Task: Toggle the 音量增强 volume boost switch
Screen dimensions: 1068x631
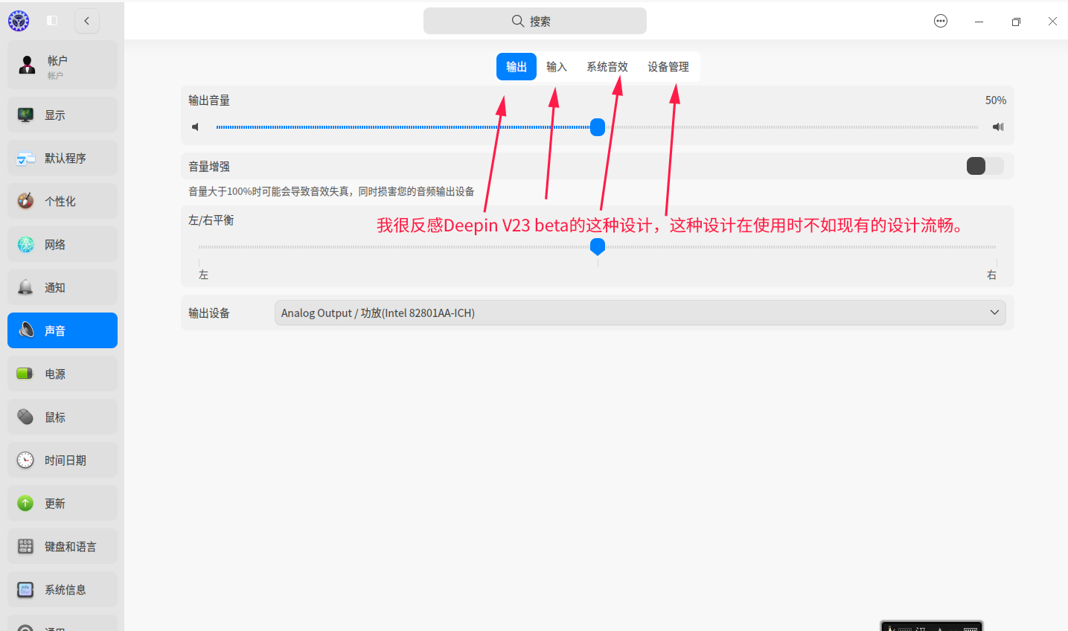Action: (x=985, y=166)
